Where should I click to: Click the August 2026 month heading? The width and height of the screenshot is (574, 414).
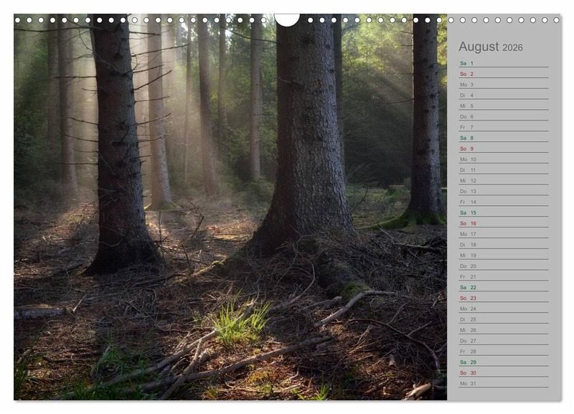click(x=491, y=47)
